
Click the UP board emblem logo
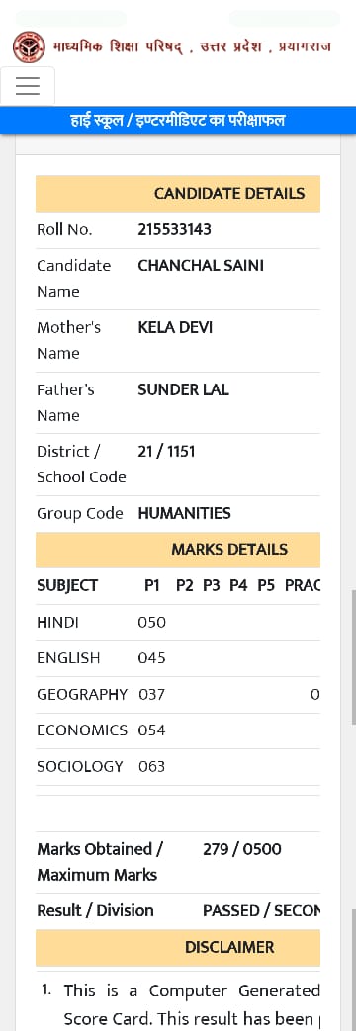point(29,47)
